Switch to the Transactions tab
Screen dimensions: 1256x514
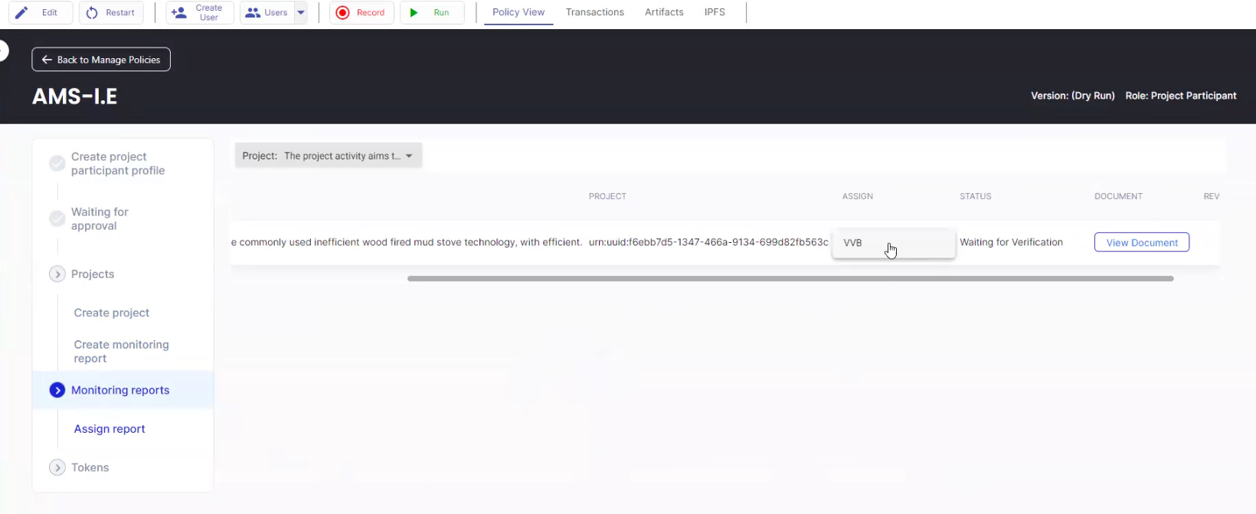(x=594, y=12)
